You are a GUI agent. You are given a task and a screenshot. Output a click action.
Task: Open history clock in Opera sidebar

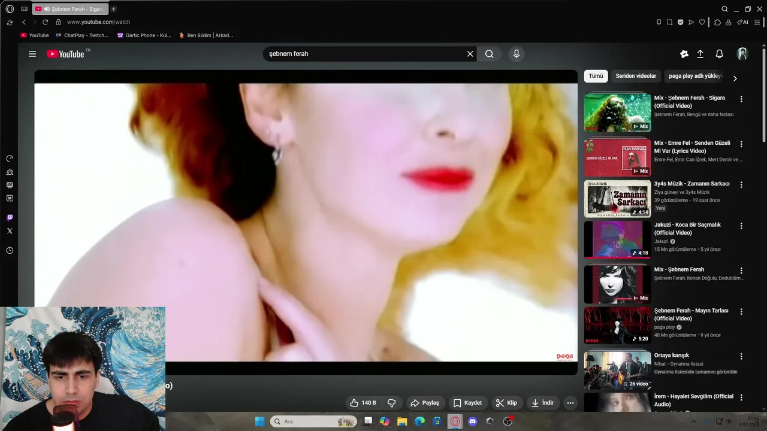click(10, 251)
